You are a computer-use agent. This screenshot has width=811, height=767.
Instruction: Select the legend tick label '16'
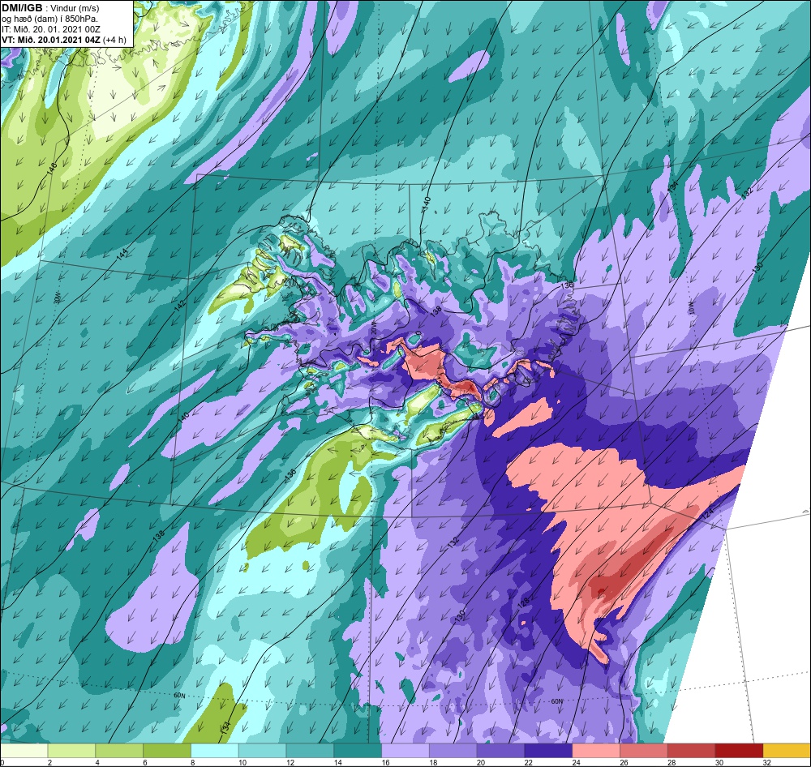385,762
